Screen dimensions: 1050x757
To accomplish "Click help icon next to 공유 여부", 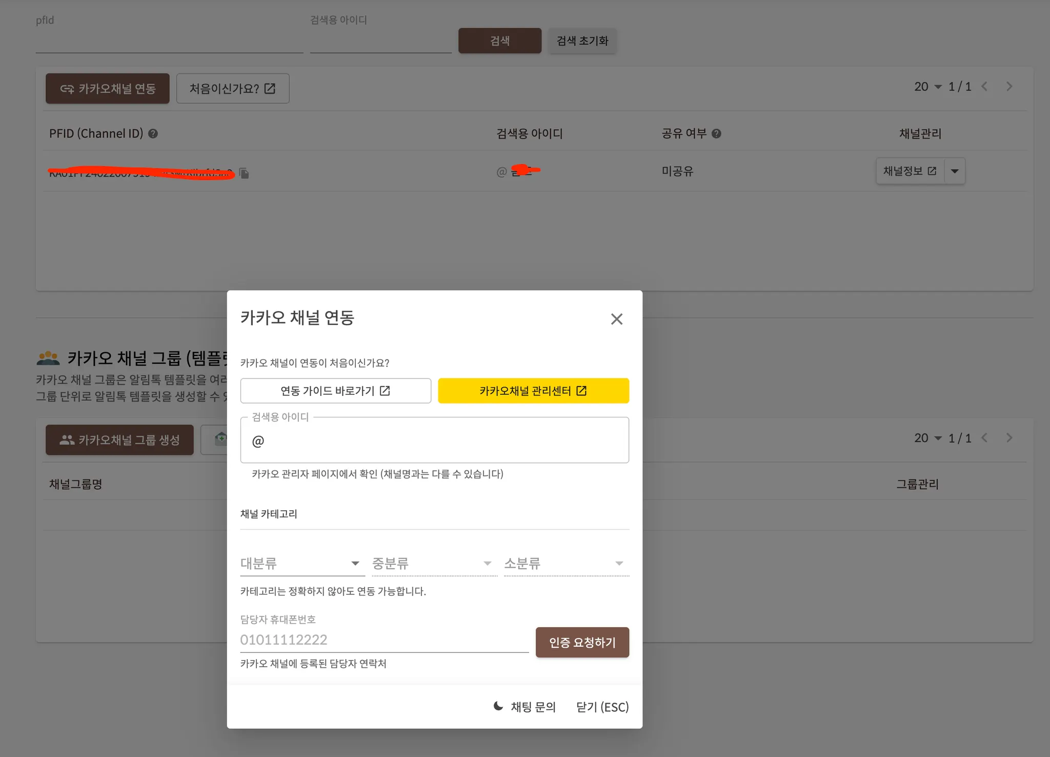I will coord(716,134).
